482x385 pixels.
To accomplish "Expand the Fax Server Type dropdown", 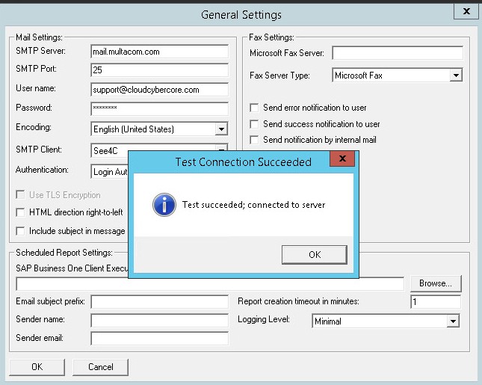I will click(x=456, y=76).
